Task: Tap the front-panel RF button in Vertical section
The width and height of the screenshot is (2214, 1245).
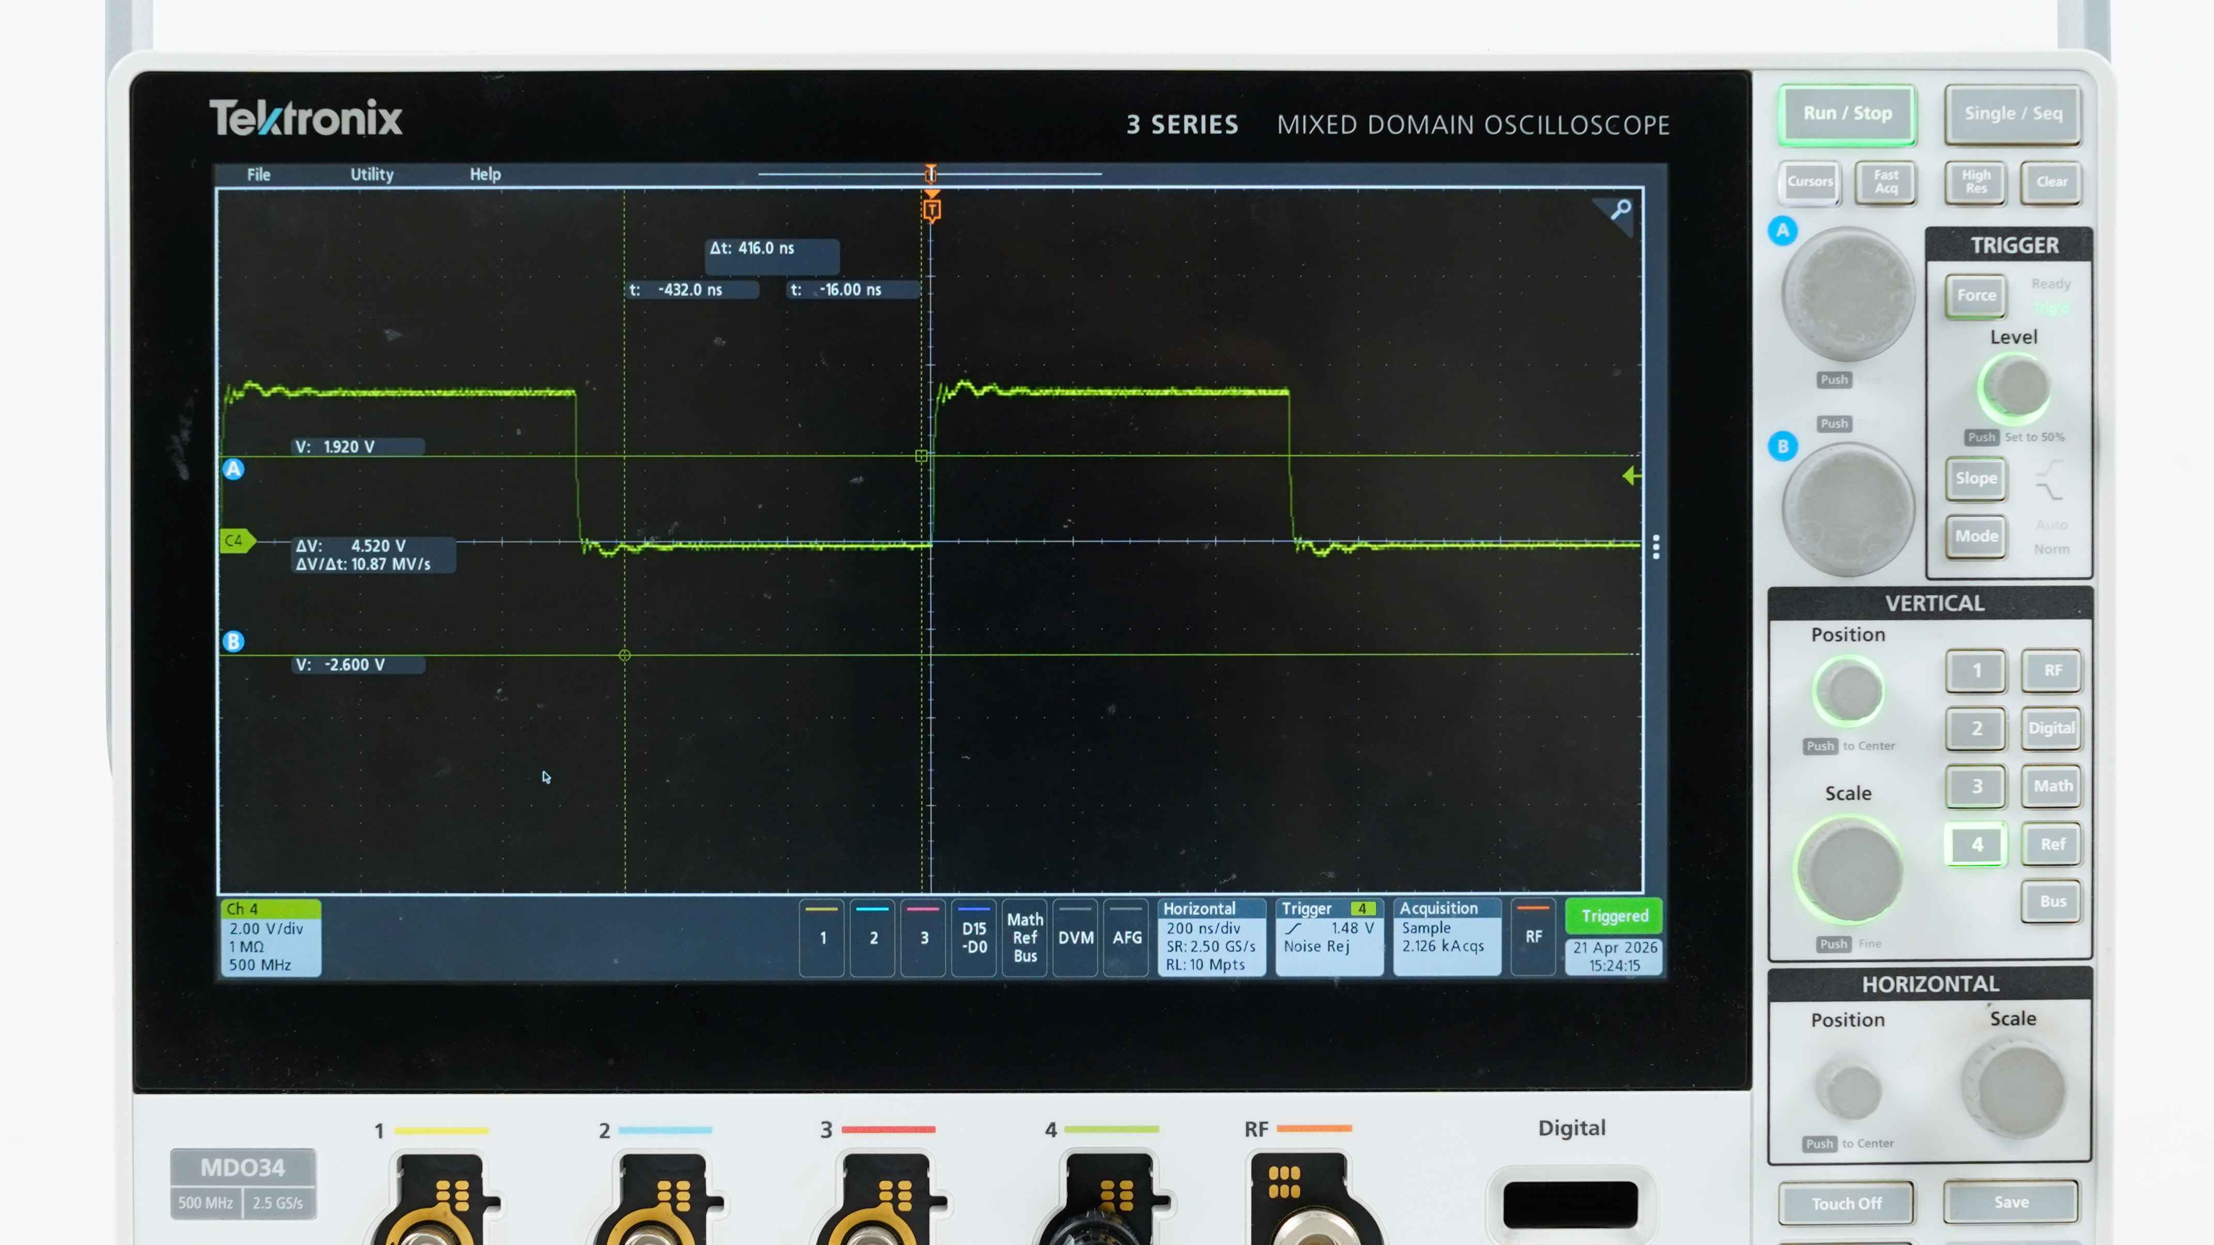Action: pyautogui.click(x=2052, y=671)
